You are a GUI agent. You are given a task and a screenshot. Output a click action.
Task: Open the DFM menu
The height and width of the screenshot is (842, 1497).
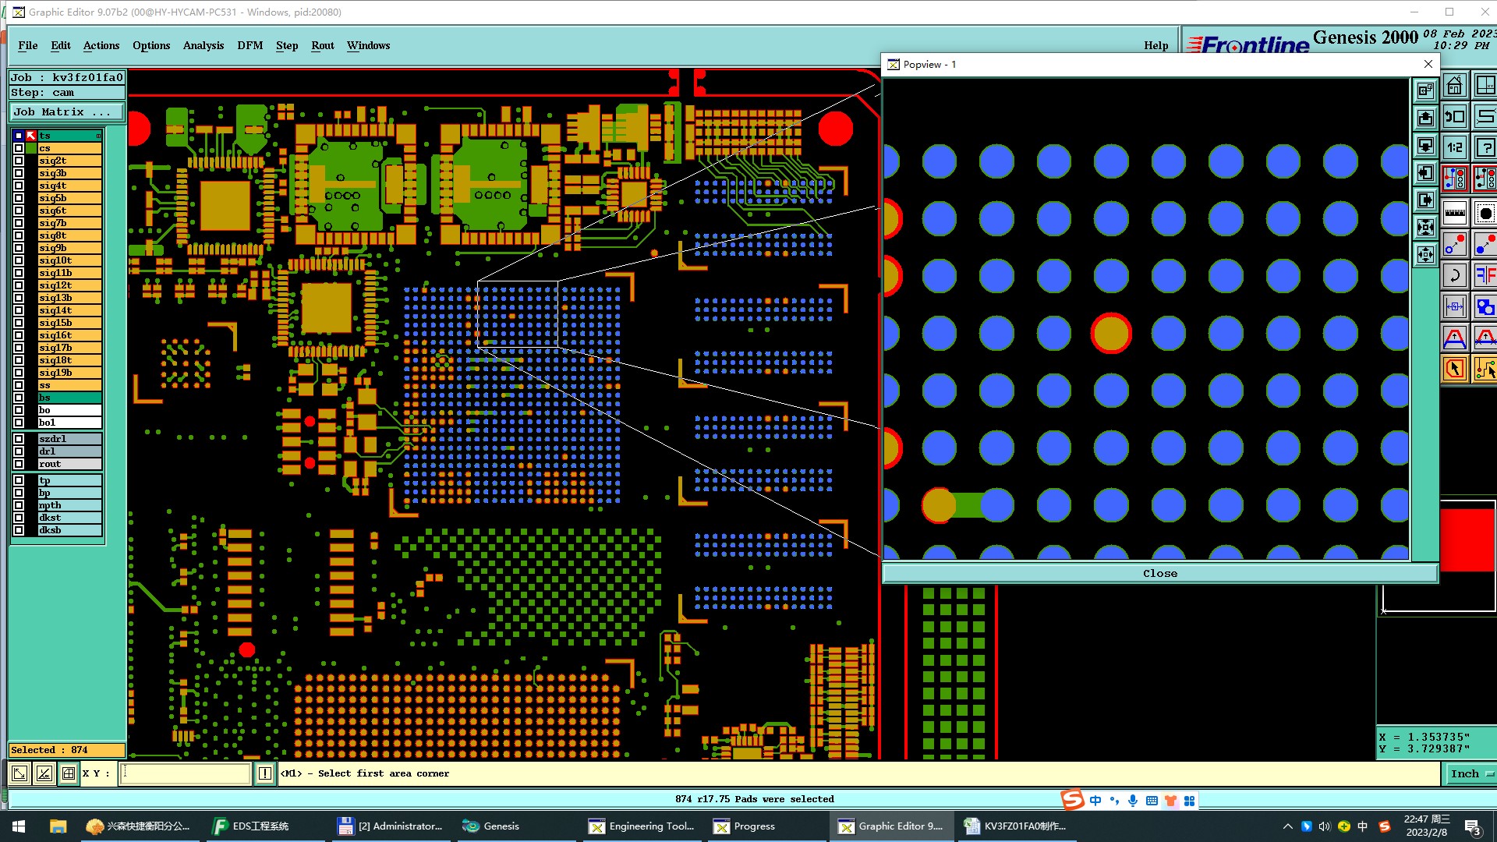click(249, 45)
